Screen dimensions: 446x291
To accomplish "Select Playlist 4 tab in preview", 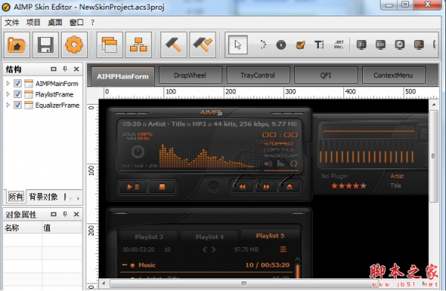I will pos(210,237).
